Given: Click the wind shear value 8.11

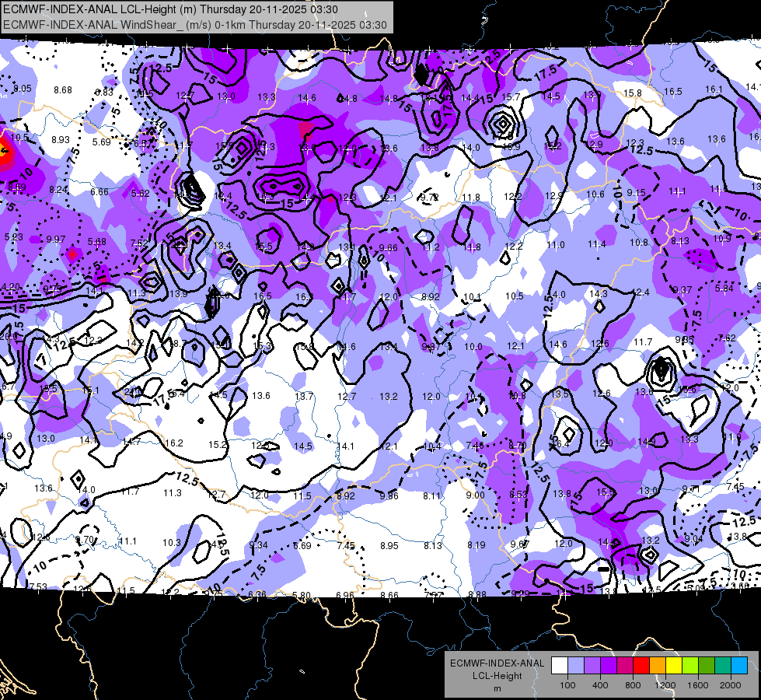Looking at the screenshot, I should (432, 496).
